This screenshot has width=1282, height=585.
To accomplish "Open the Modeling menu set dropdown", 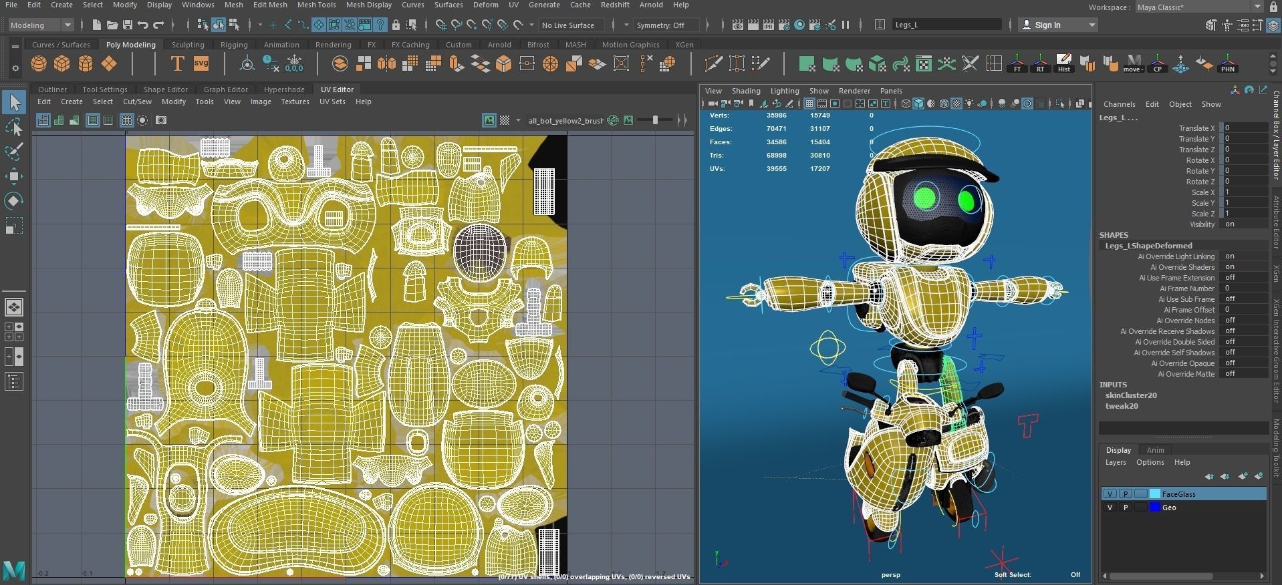I will tap(41, 25).
